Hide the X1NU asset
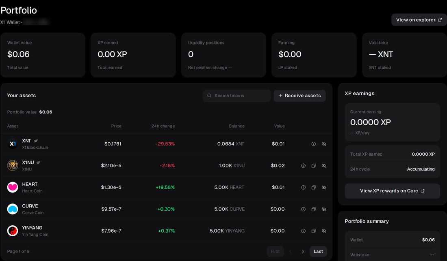The height and width of the screenshot is (261, 447). tap(324, 166)
